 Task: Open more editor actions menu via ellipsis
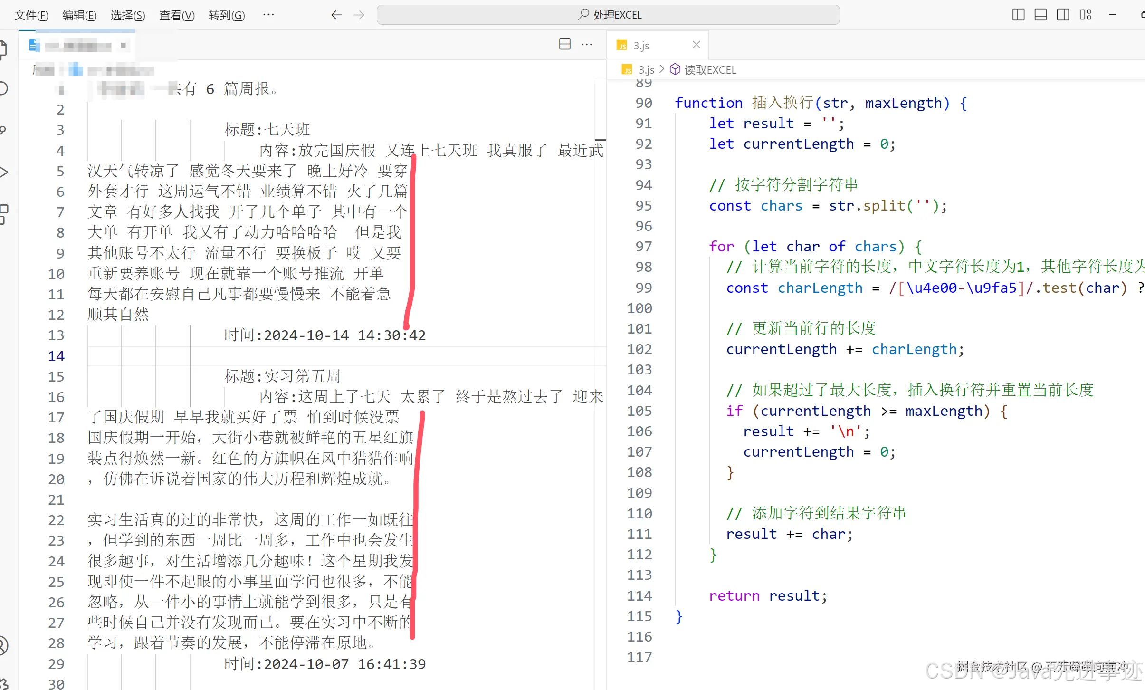[x=587, y=44]
